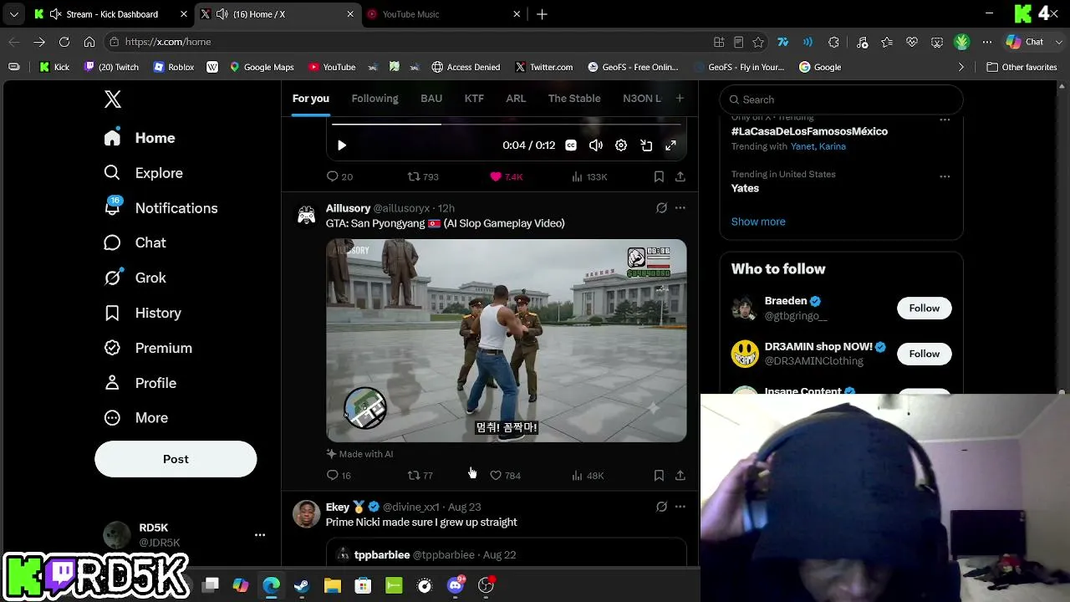Click the Post button
This screenshot has width=1070, height=602.
coord(176,459)
